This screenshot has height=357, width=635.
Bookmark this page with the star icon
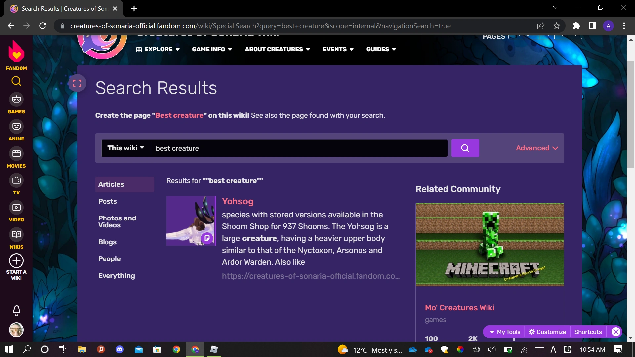tap(557, 26)
